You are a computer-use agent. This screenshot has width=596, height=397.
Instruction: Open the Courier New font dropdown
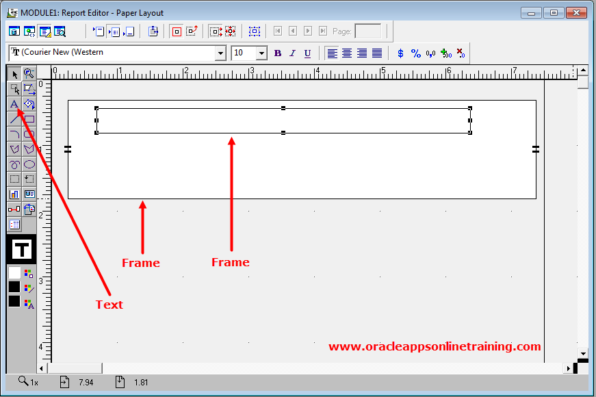pyautogui.click(x=220, y=53)
